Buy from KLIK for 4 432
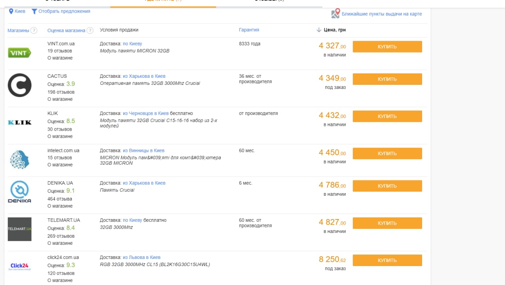 click(x=387, y=116)
